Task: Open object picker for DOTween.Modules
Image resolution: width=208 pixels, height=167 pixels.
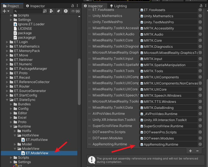Action: 200,138
